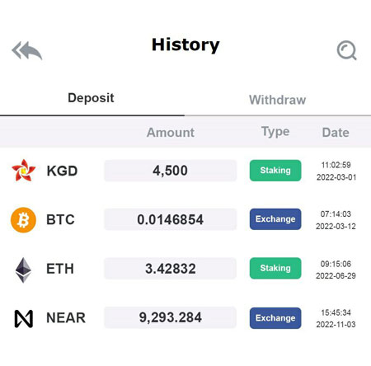
Task: Click the Date column header
Action: [336, 133]
